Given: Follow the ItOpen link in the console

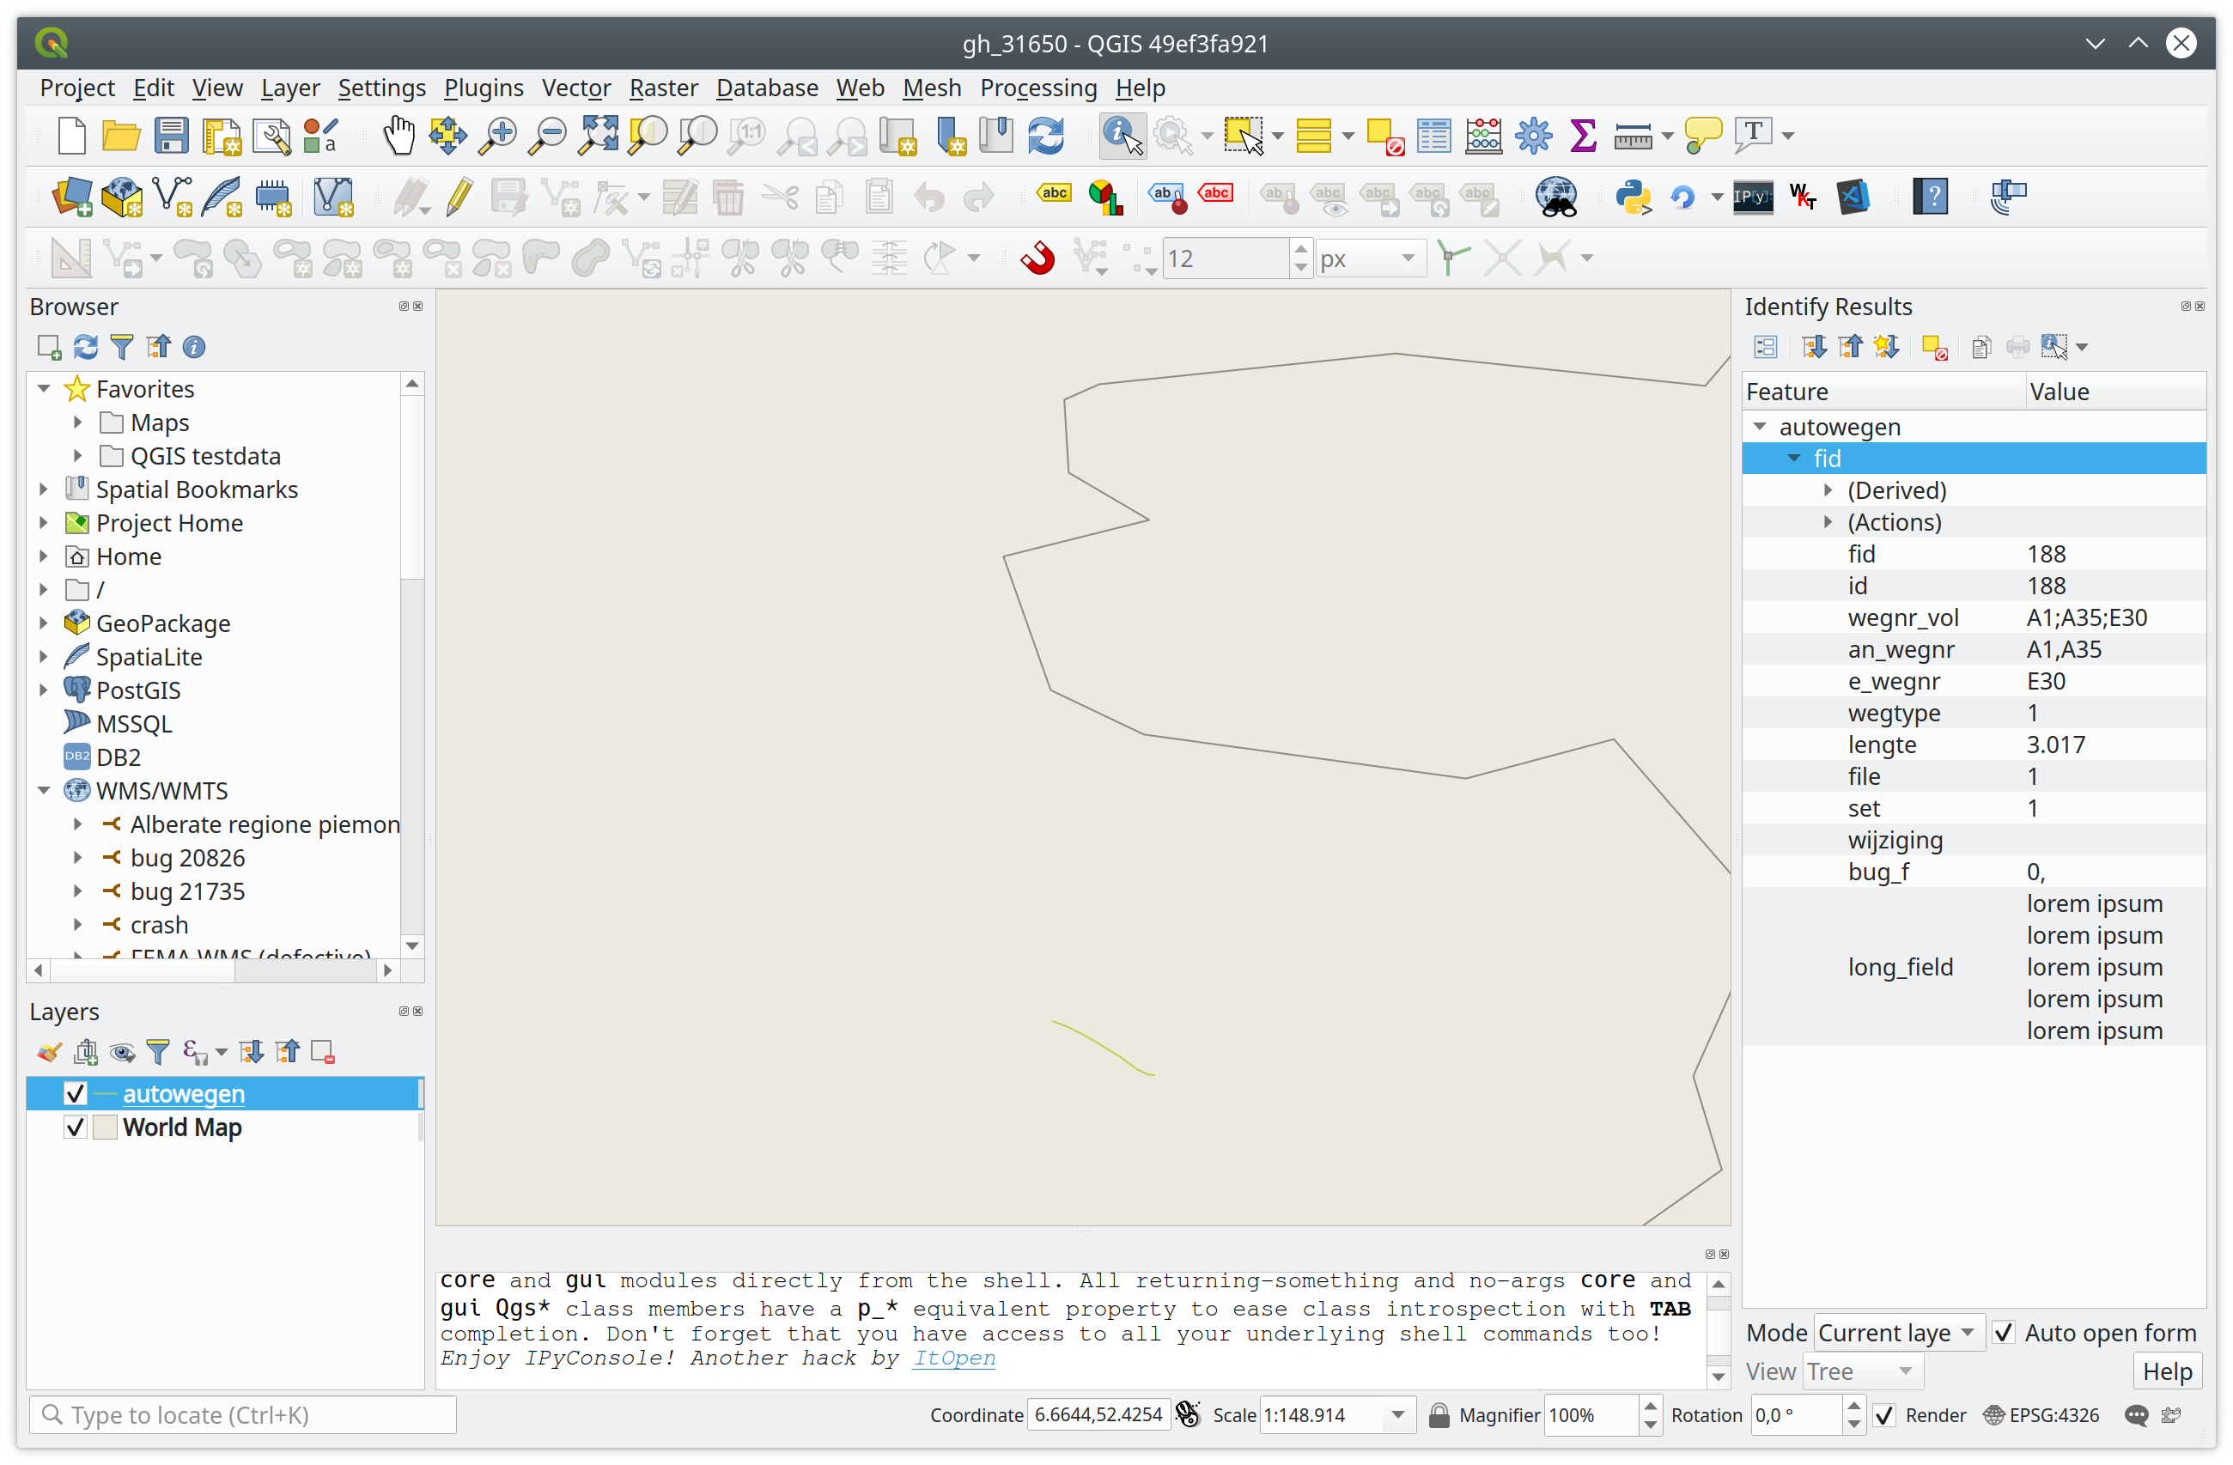Looking at the screenshot, I should pos(953,1358).
